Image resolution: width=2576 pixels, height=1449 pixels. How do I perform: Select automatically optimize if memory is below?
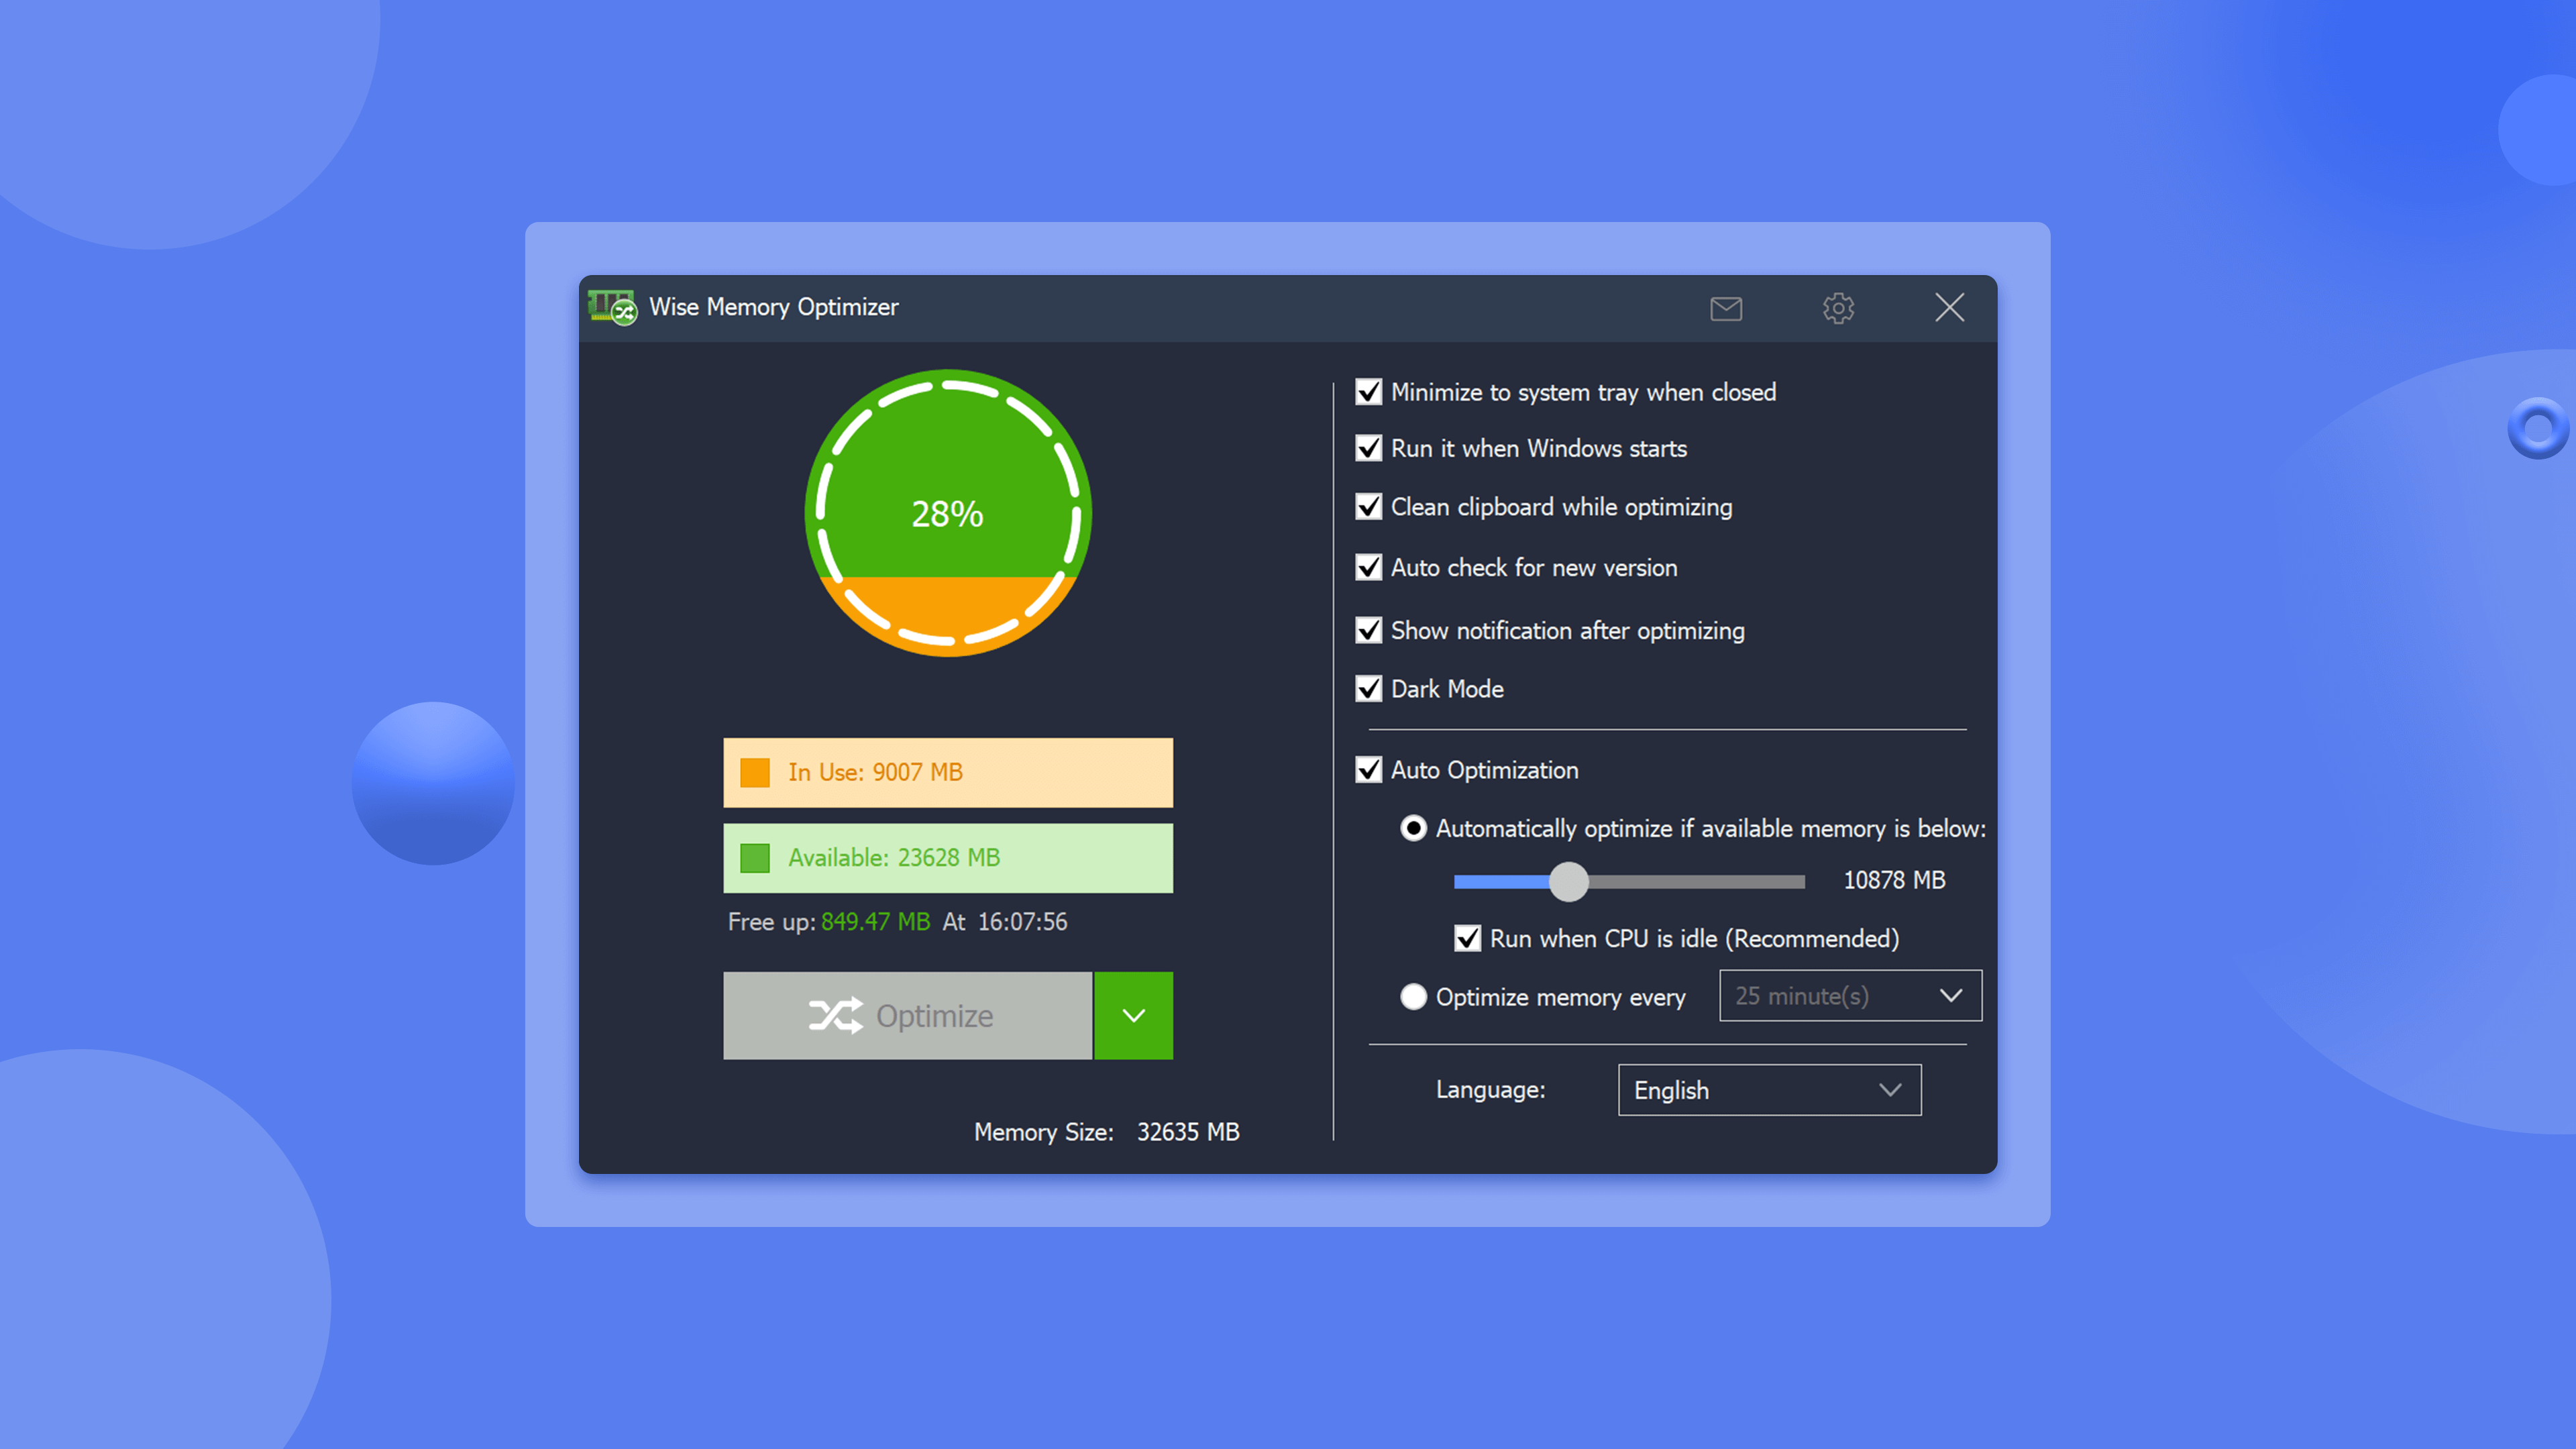[x=1412, y=828]
